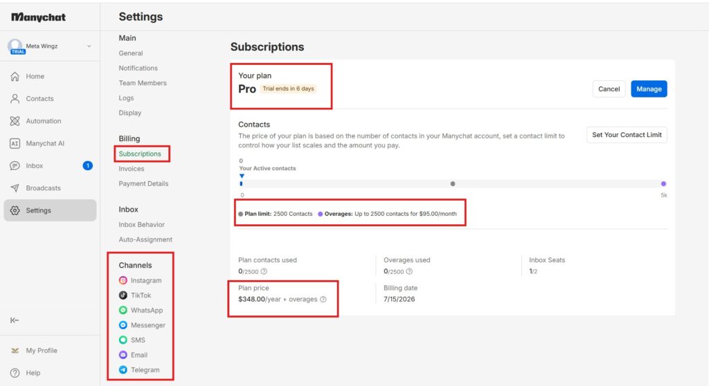Click the Contacts person icon
This screenshot has width=709, height=386.
click(15, 98)
